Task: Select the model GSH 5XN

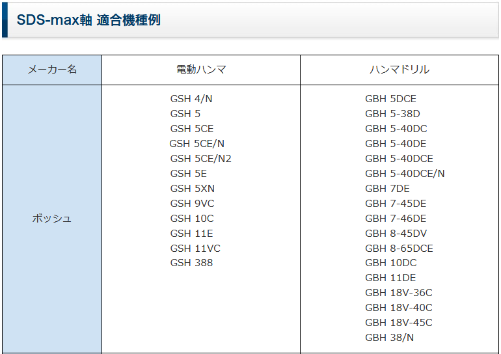Action: (x=192, y=189)
